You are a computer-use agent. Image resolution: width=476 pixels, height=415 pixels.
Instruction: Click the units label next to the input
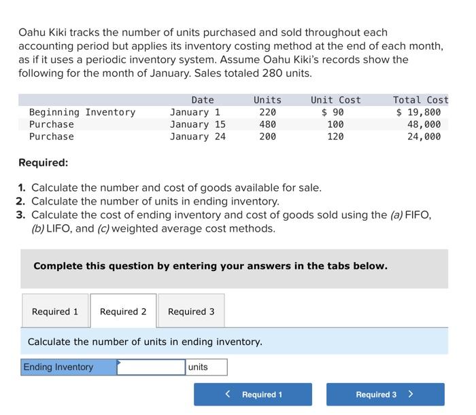[198, 367]
